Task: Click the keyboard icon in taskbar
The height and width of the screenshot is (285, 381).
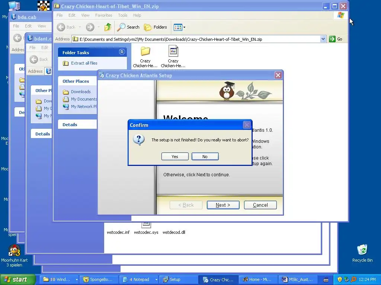Action: coord(326,280)
